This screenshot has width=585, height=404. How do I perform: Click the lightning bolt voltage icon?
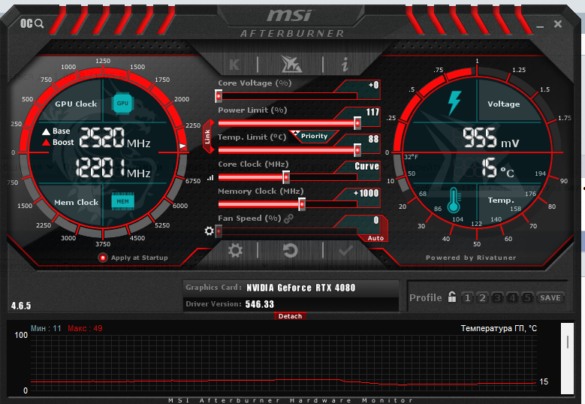click(x=454, y=104)
